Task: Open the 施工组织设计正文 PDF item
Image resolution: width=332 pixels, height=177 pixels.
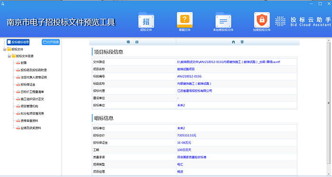Action: [x=30, y=99]
